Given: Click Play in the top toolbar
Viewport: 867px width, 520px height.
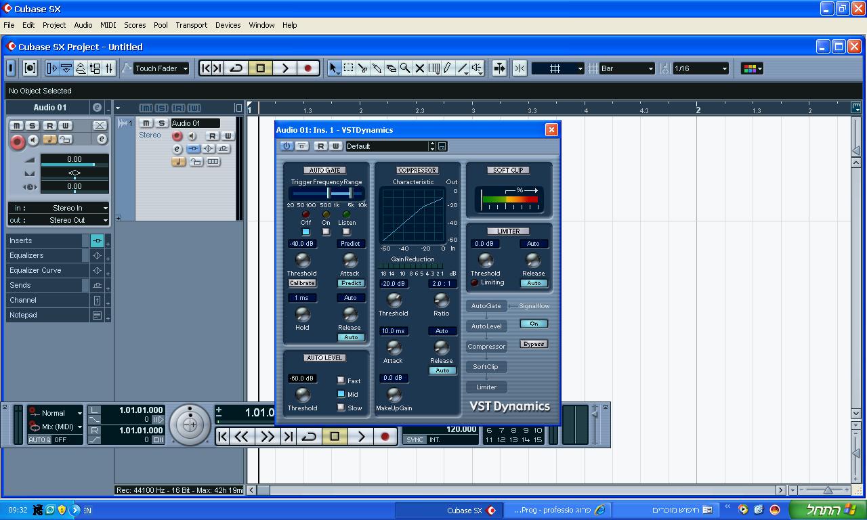Looking at the screenshot, I should pyautogui.click(x=285, y=68).
